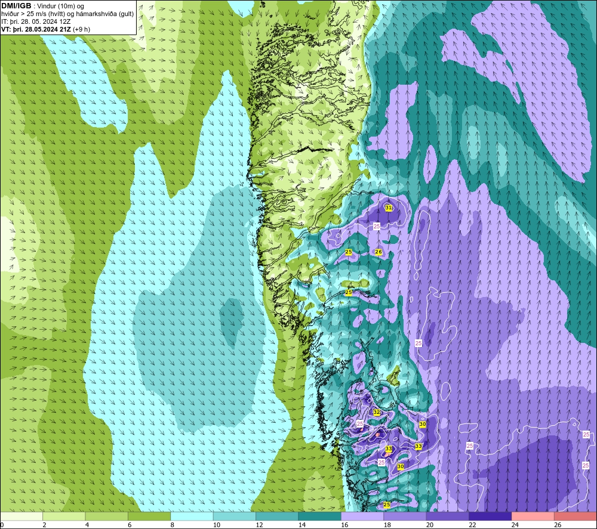Click the 'IT: þri. 28. 05. 2024 12Z' line
The width and height of the screenshot is (597, 529).
tap(36, 21)
